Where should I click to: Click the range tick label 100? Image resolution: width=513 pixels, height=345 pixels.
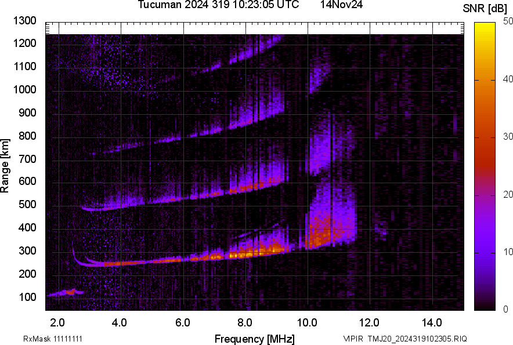pos(27,297)
